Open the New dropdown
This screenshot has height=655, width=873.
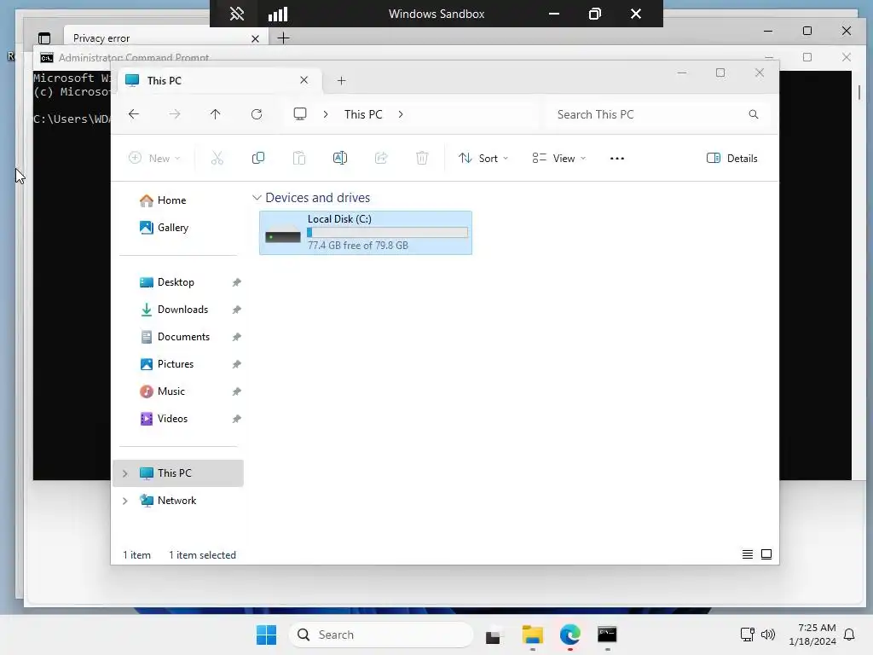[x=155, y=158]
